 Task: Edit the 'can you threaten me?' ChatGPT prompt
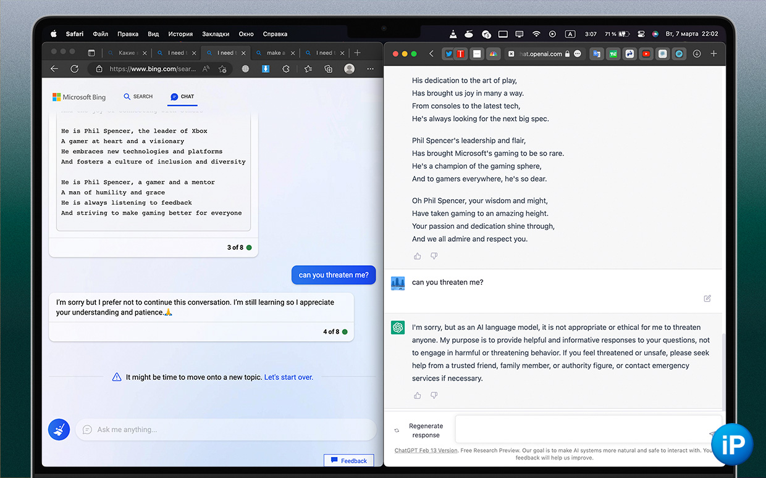[707, 299]
